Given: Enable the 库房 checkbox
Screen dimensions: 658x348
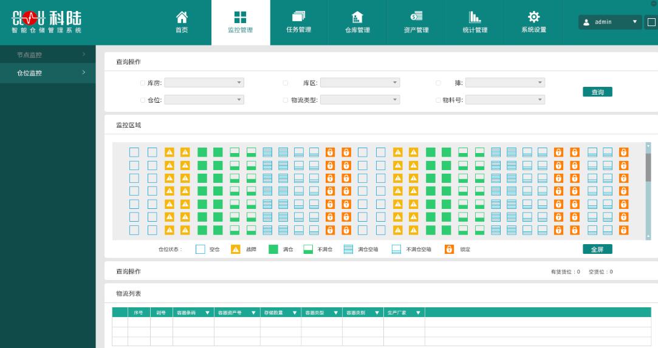Looking at the screenshot, I should click(x=143, y=83).
